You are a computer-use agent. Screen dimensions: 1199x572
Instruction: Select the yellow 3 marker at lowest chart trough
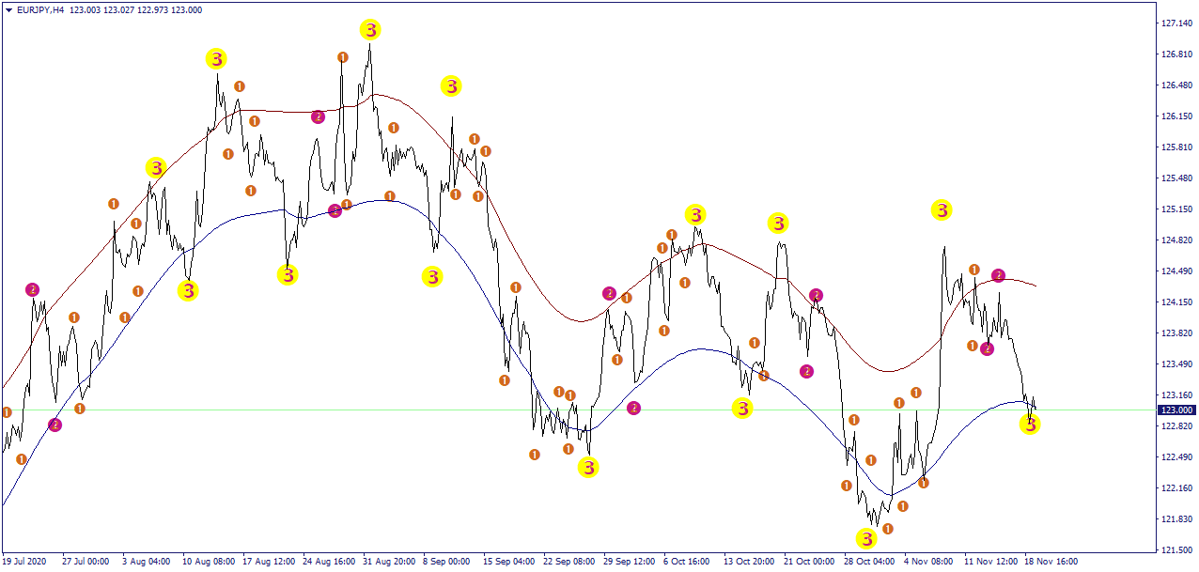(x=866, y=538)
